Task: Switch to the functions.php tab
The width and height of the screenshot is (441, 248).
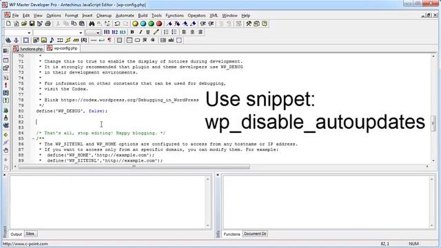Action: [28, 49]
